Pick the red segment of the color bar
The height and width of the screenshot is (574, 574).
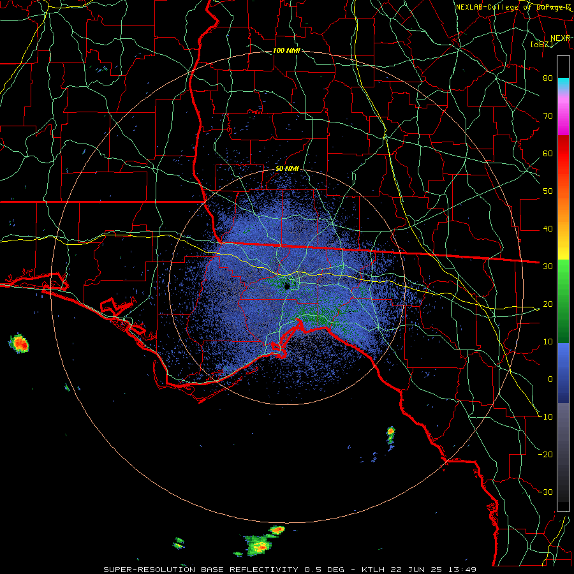click(563, 154)
